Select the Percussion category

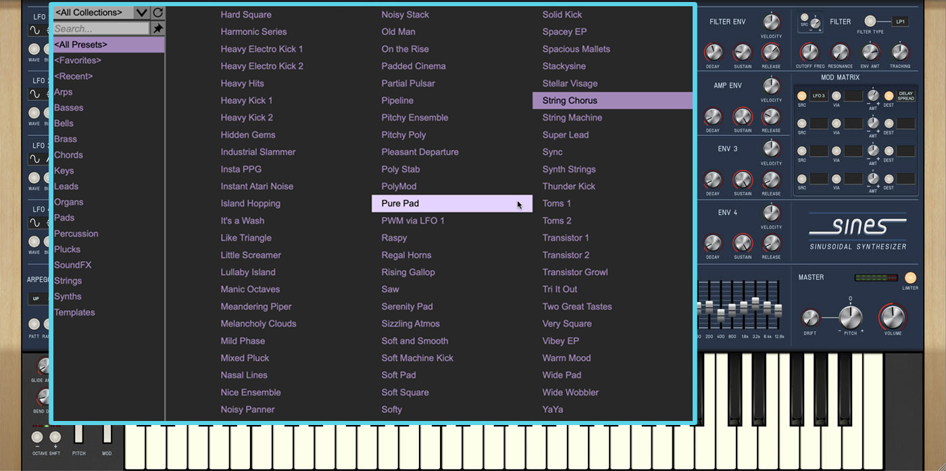[x=76, y=234]
